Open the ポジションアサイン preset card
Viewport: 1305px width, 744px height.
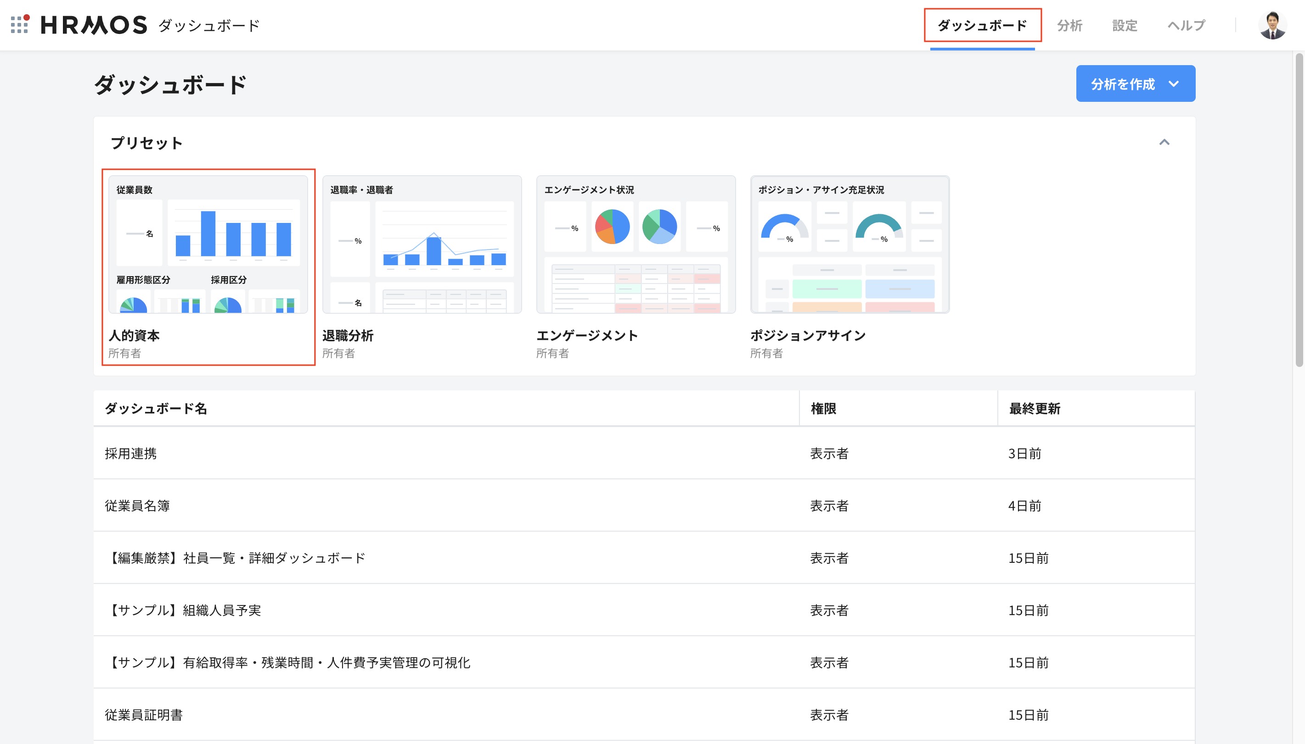click(849, 244)
